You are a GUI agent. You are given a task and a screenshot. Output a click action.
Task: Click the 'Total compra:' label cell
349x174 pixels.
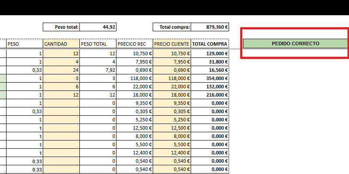click(172, 27)
